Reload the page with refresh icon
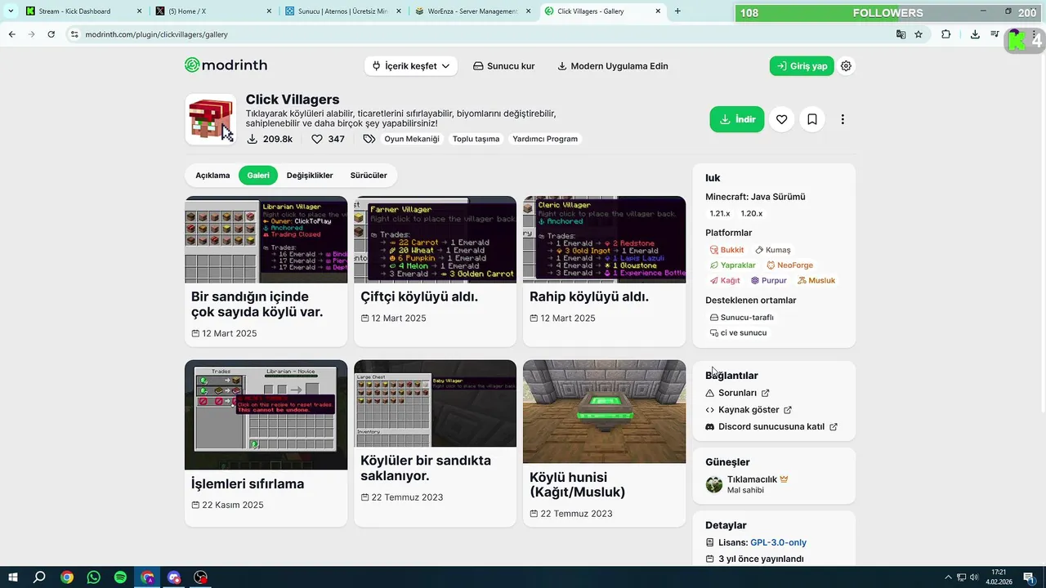1046x588 pixels. 51,34
